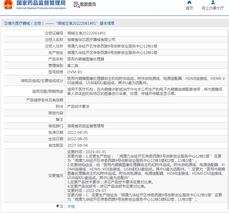Screen dimensions: 229x213
Task: Click the 有效期至 label
Action: (56, 145)
